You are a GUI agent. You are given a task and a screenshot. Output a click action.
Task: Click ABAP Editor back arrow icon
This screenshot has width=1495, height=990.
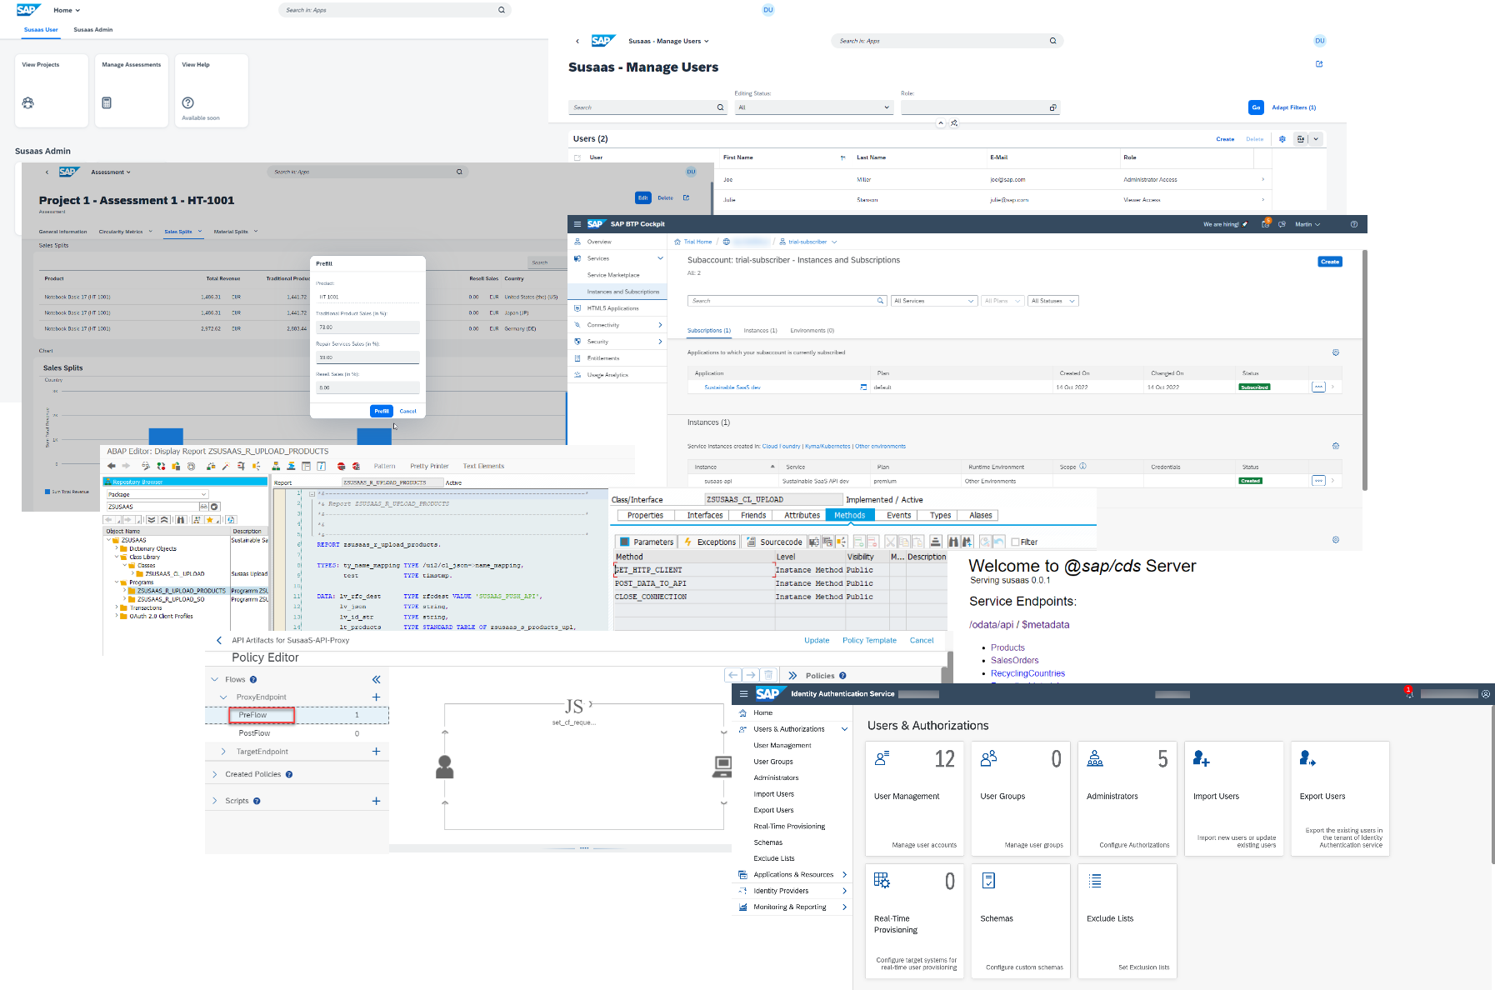(x=112, y=466)
